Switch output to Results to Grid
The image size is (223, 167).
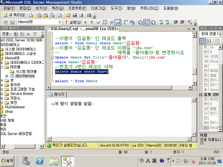pyautogui.click(x=146, y=22)
